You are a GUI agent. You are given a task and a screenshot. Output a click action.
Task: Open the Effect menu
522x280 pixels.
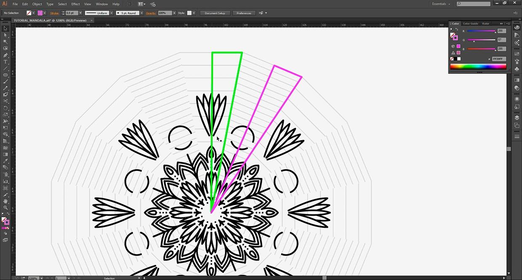click(x=75, y=4)
